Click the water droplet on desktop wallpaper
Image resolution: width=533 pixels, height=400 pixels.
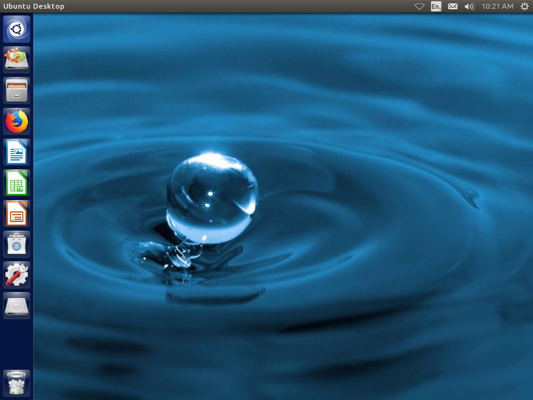[211, 197]
